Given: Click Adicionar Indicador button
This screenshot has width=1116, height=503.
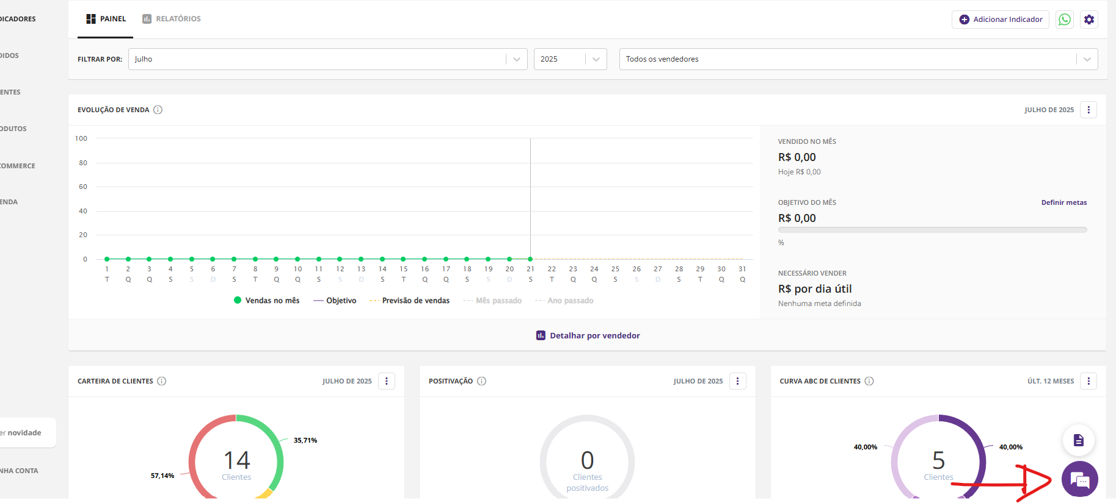Looking at the screenshot, I should coord(1000,20).
